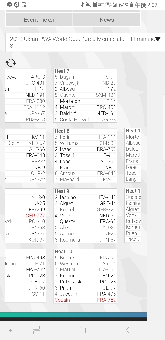Select Rutkowski POL-23 in Heat 10
Viewport: 165px width, 340px height.
[85, 282]
